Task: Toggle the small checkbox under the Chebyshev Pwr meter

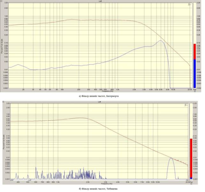Action: [x=191, y=184]
